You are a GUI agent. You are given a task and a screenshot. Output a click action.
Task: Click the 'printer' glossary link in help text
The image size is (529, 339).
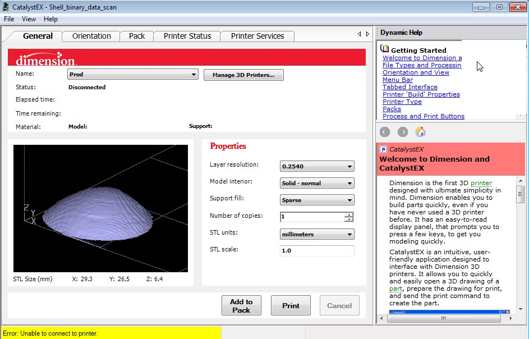click(x=481, y=183)
